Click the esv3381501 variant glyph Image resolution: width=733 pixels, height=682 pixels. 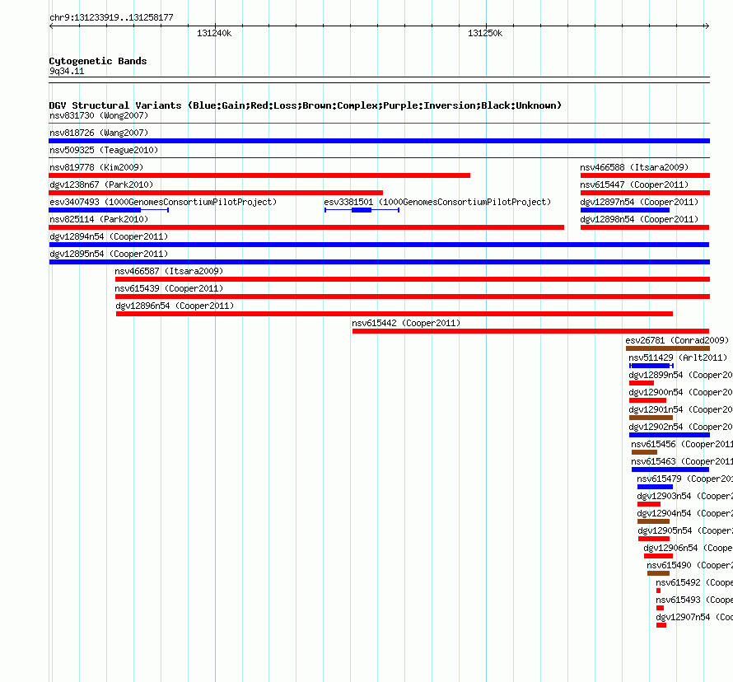[x=362, y=210]
